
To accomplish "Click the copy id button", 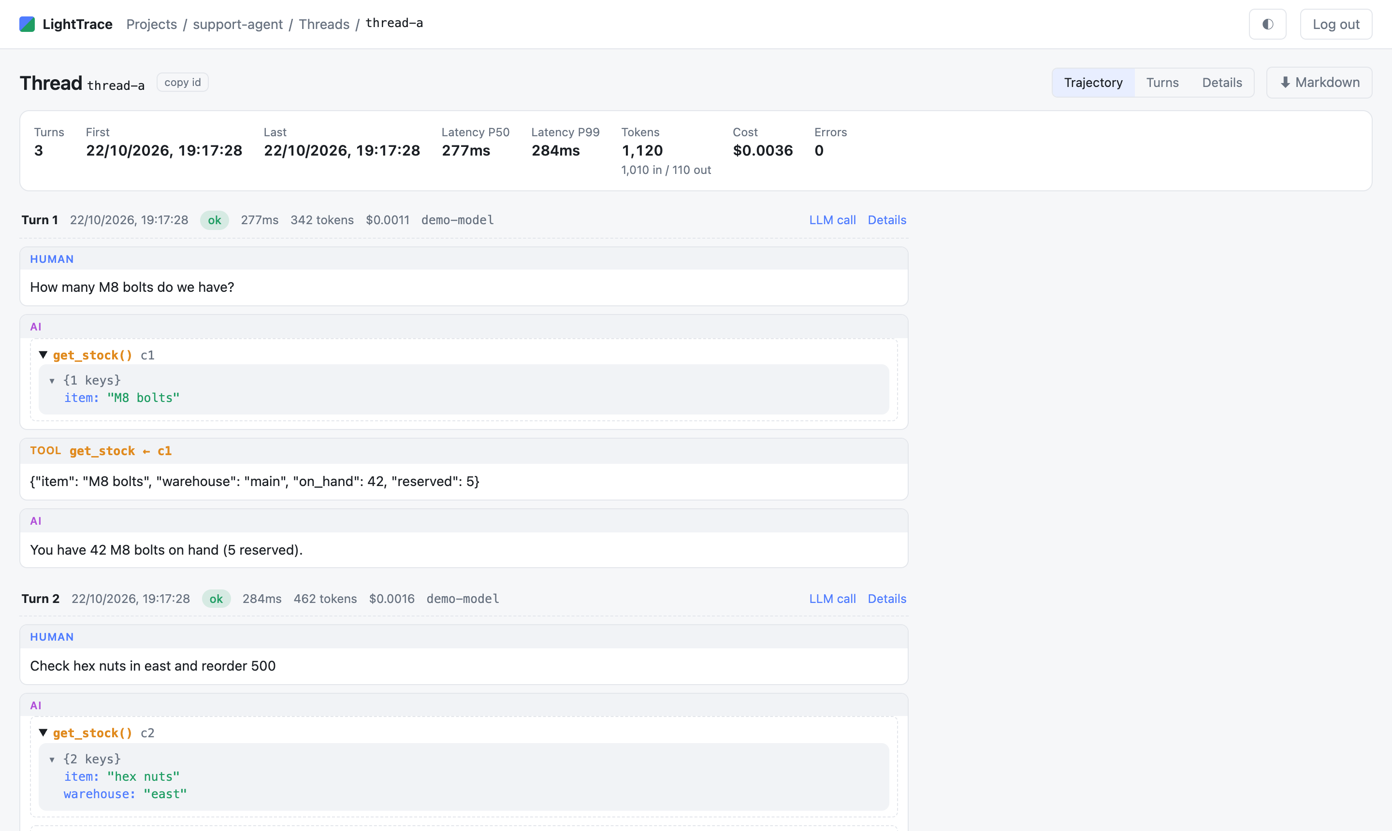I will (x=183, y=82).
